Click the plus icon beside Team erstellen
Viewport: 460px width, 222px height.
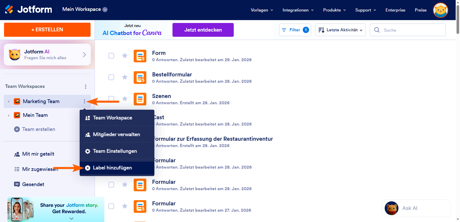pyautogui.click(x=17, y=129)
